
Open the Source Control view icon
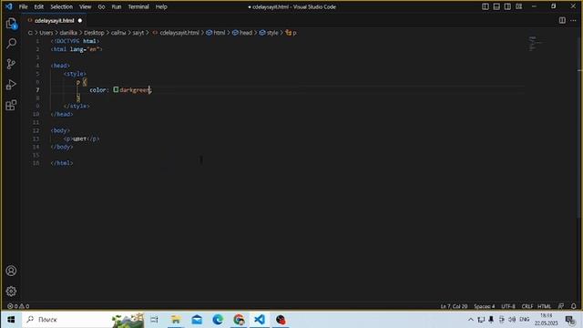pyautogui.click(x=11, y=64)
